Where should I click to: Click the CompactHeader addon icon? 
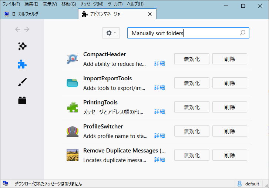73,59
